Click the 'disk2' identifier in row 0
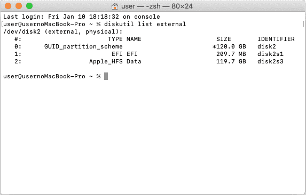Image resolution: width=306 pixels, height=195 pixels. pos(266,46)
